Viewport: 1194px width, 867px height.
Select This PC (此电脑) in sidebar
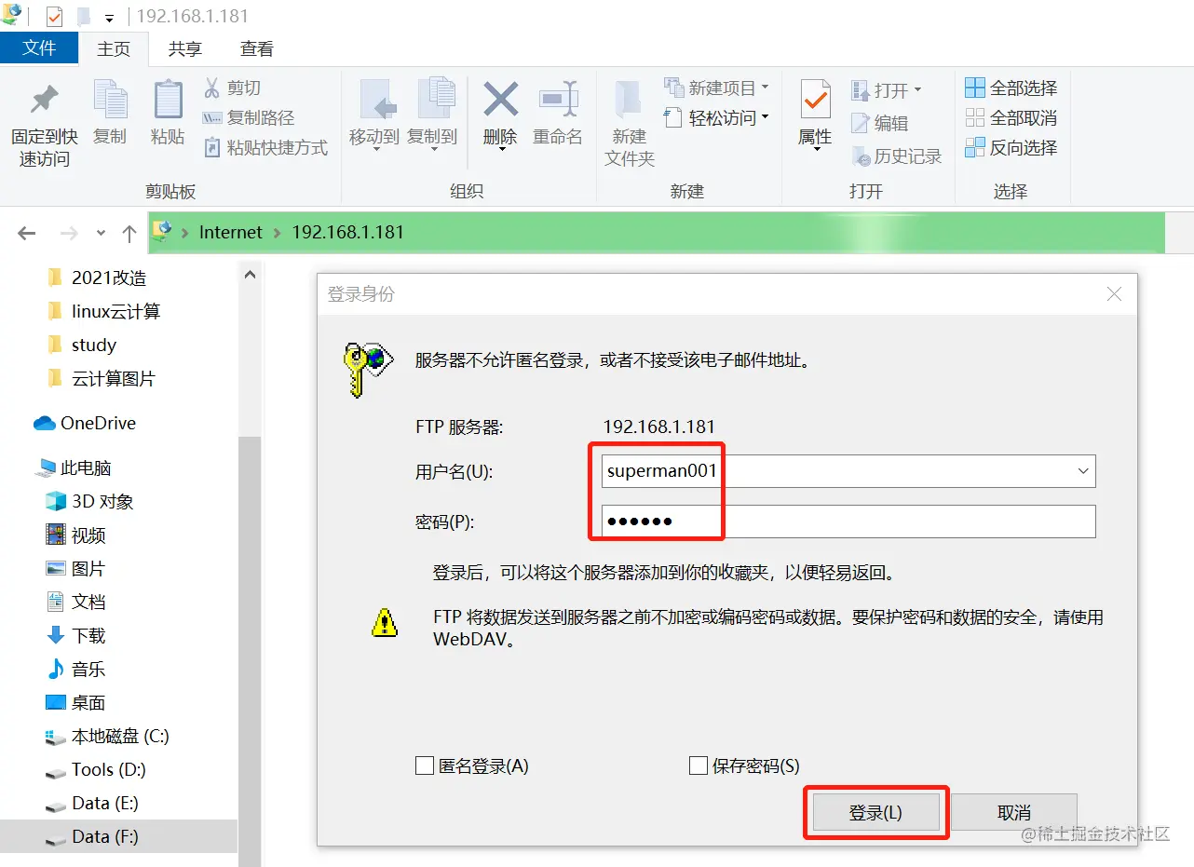click(74, 467)
